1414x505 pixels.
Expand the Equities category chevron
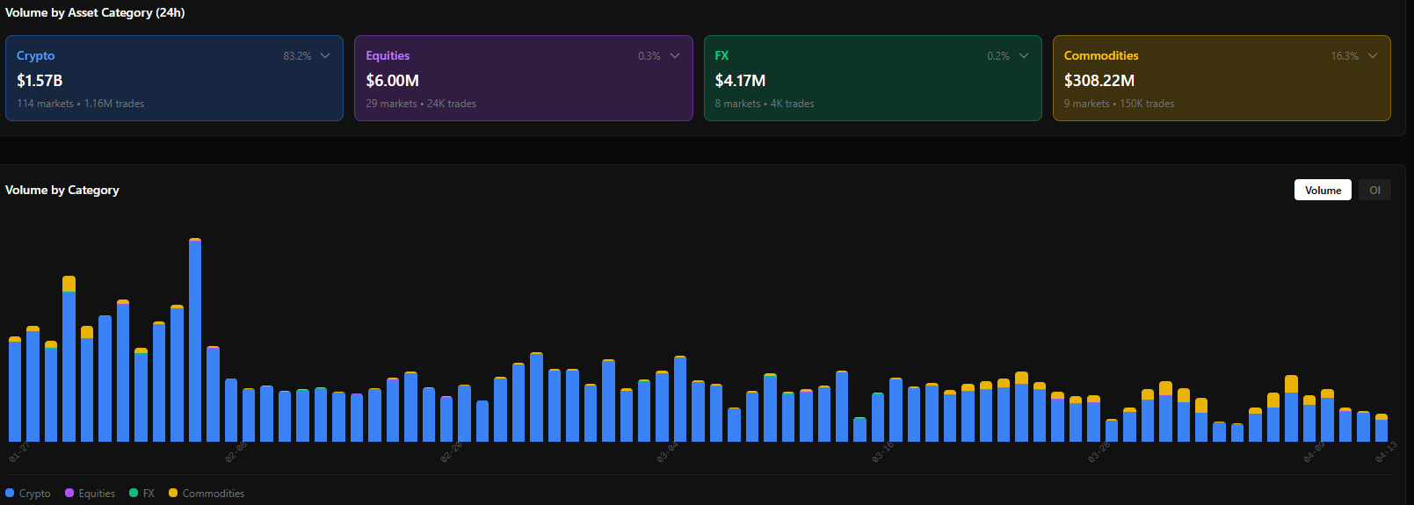click(675, 55)
